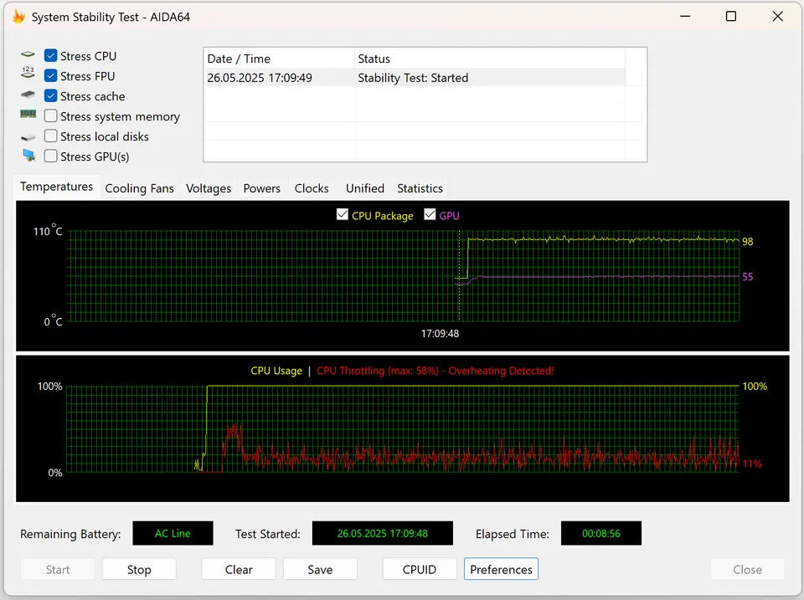The height and width of the screenshot is (600, 804).
Task: Enable Stress local disks checkbox
Action: tap(50, 136)
